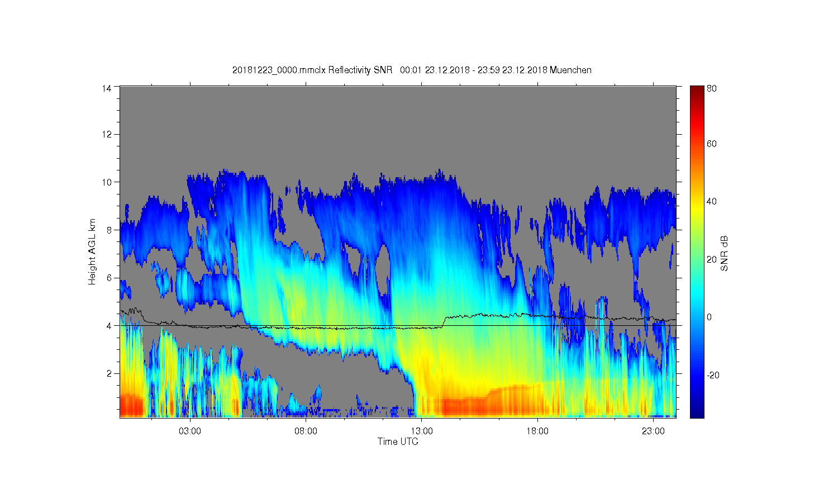Click the colorbar value 20
Screen dimensions: 838x503
[x=712, y=259]
